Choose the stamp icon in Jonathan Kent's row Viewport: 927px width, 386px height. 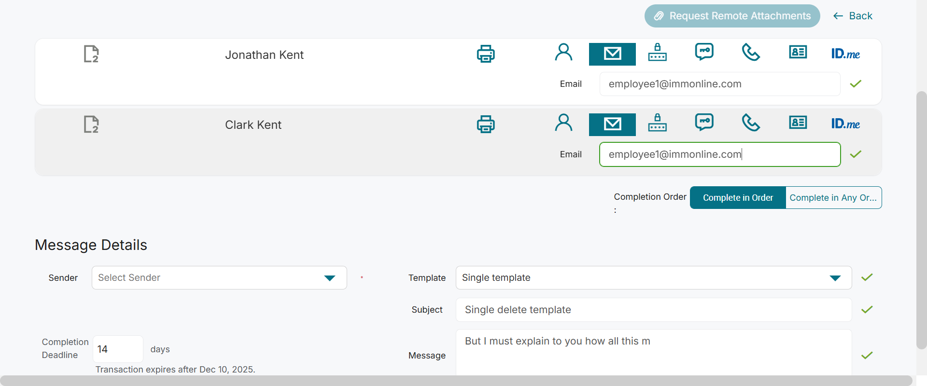(x=657, y=52)
